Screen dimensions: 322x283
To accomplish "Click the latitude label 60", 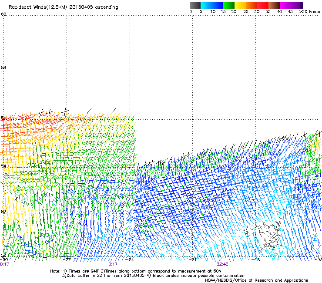I will tap(3, 14).
